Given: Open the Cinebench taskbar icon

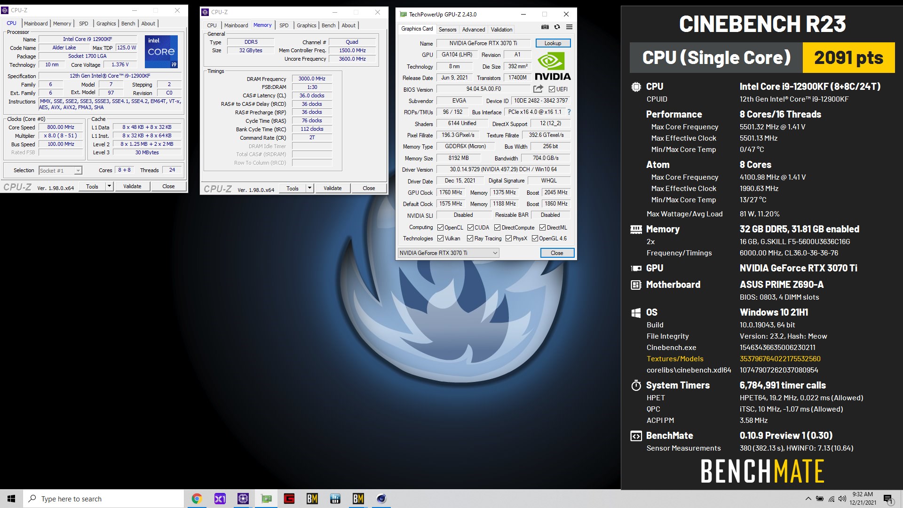Looking at the screenshot, I should pos(381,499).
